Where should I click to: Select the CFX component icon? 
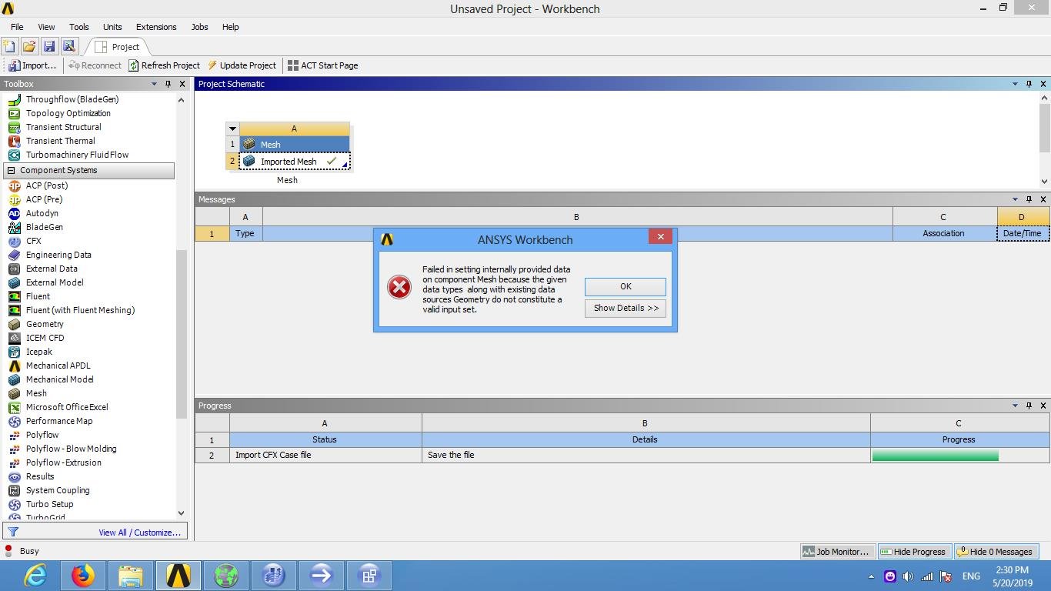[14, 241]
